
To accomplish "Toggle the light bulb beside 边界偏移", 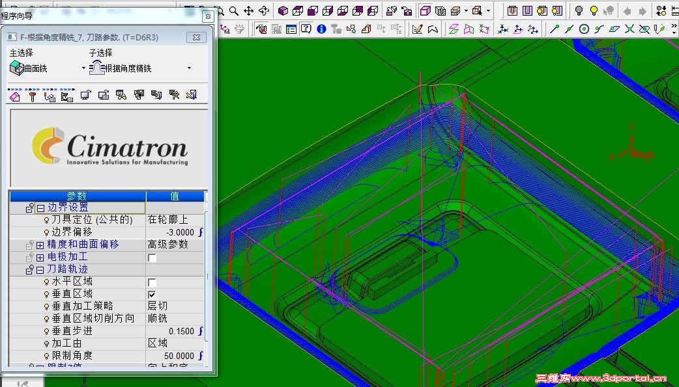I will coord(47,233).
